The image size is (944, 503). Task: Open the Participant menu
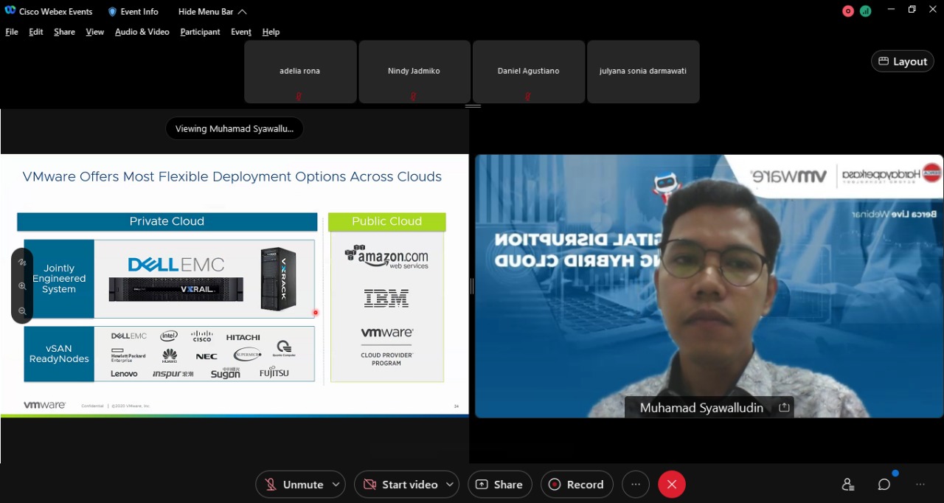click(x=200, y=32)
